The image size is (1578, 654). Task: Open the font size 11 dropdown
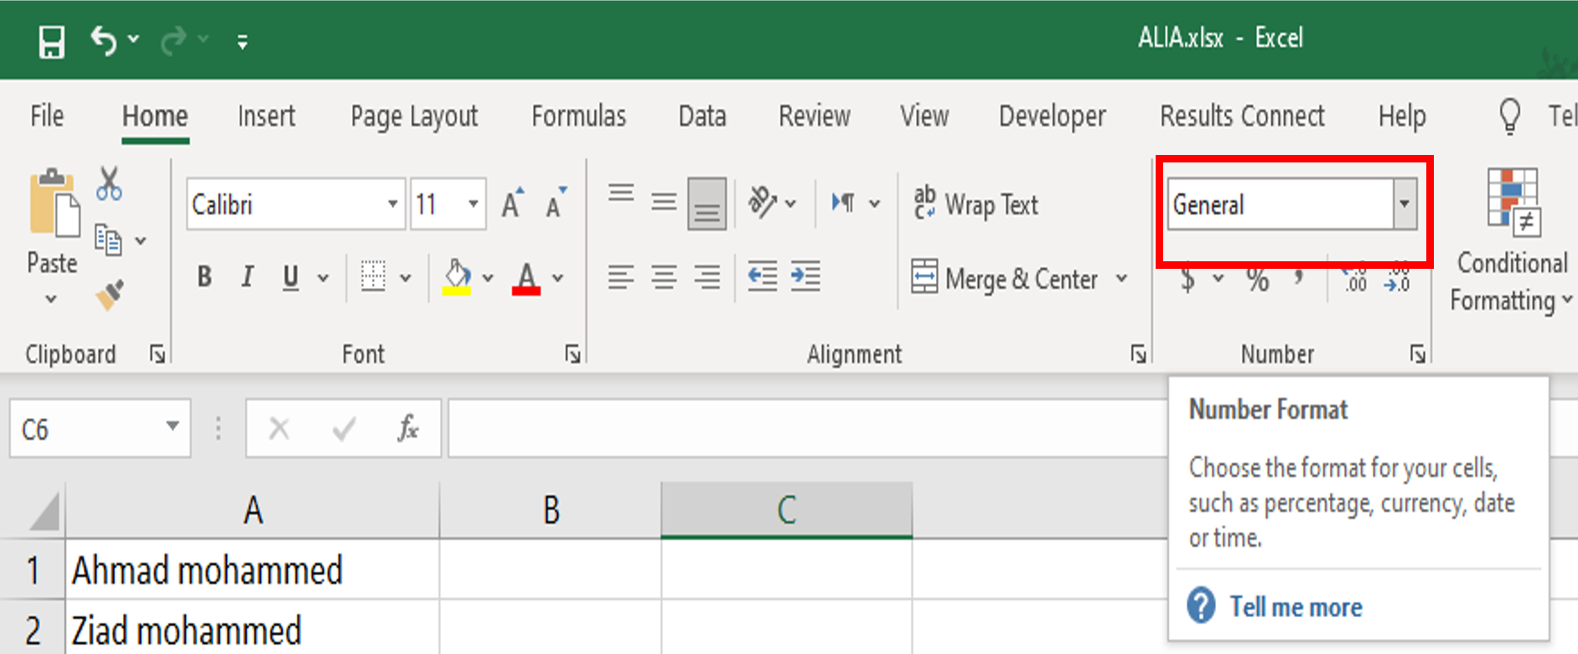point(473,203)
